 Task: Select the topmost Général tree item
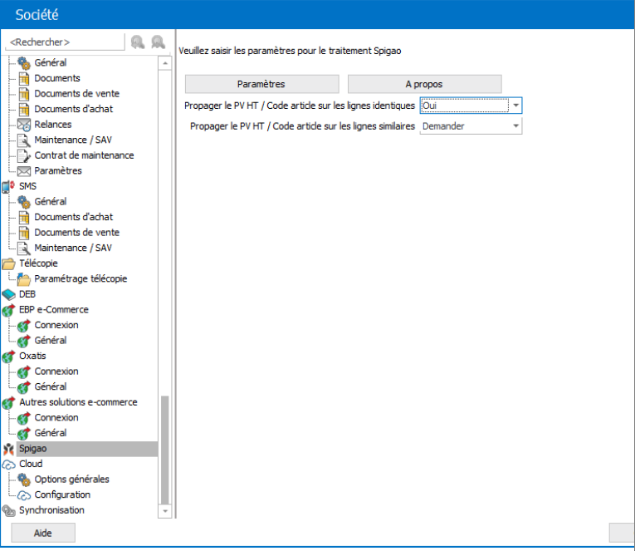pos(50,62)
